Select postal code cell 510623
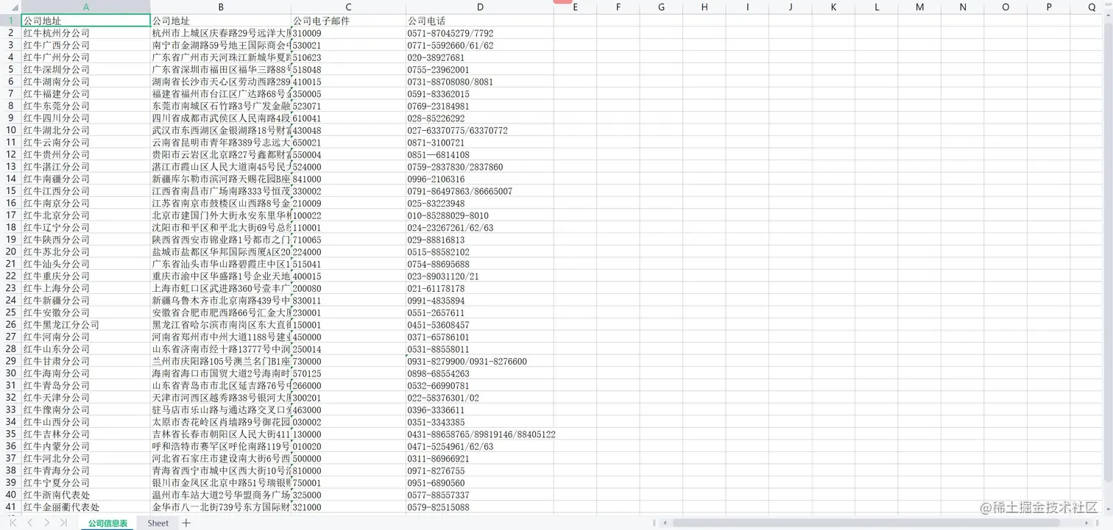Viewport: 1113px width, 530px height. 349,57
